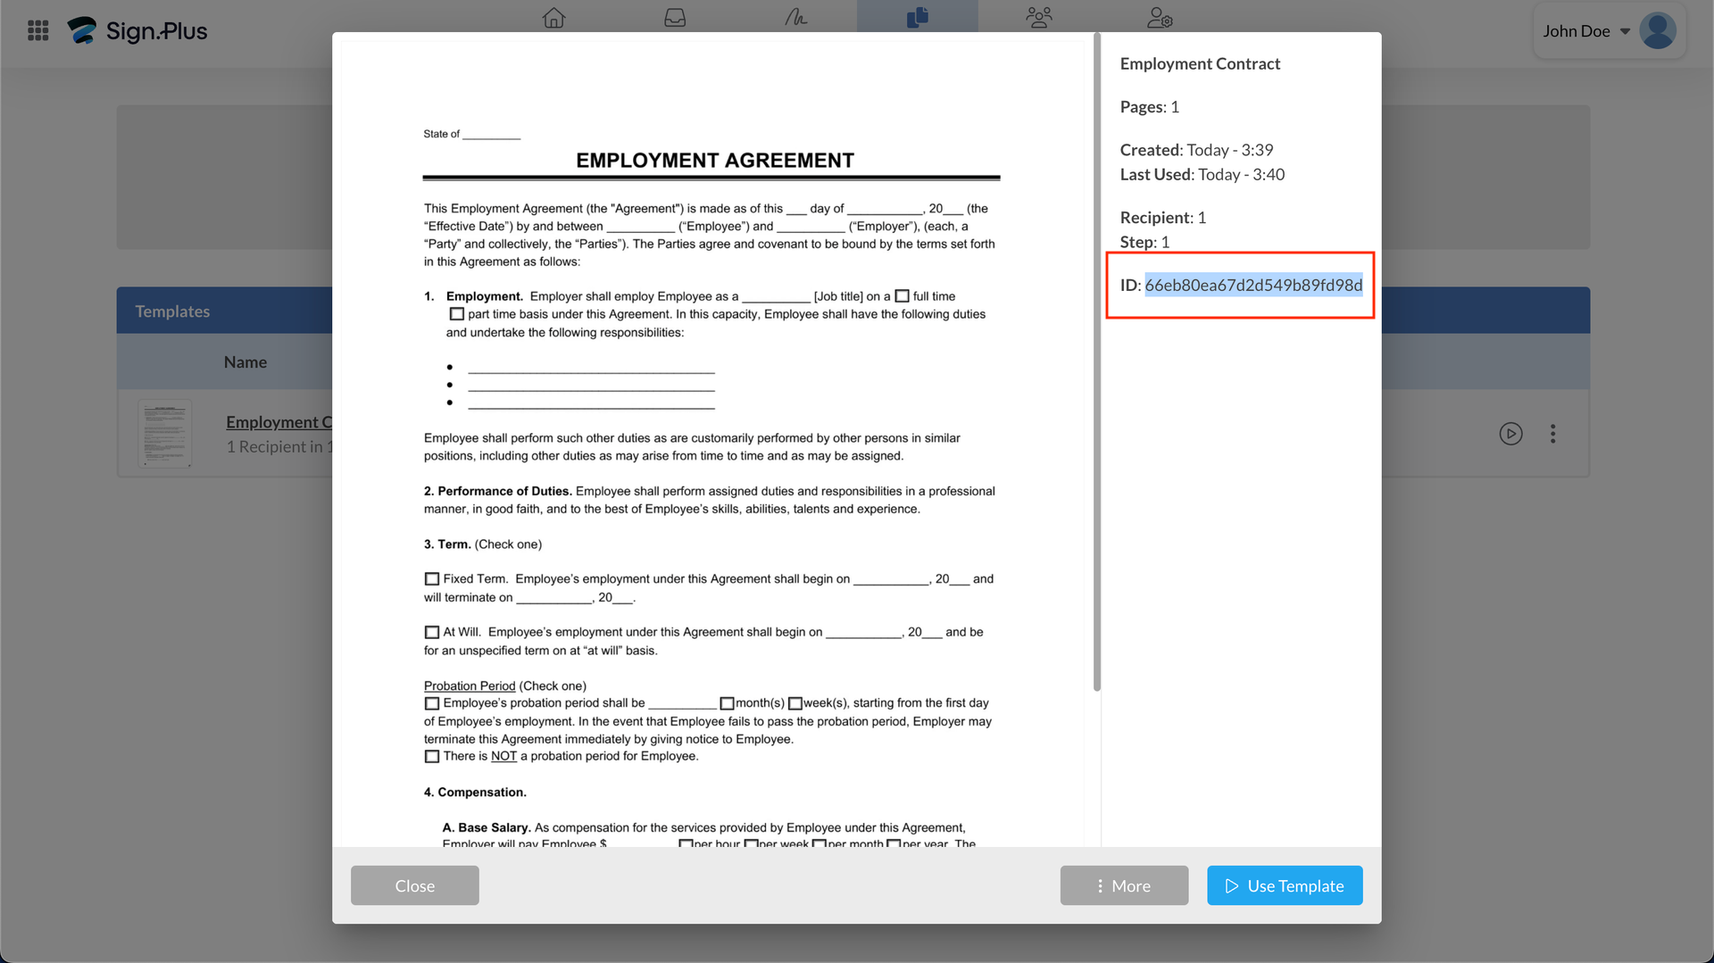The width and height of the screenshot is (1714, 963).
Task: Tick the 'Fixed Term' checkbox
Action: [432, 579]
